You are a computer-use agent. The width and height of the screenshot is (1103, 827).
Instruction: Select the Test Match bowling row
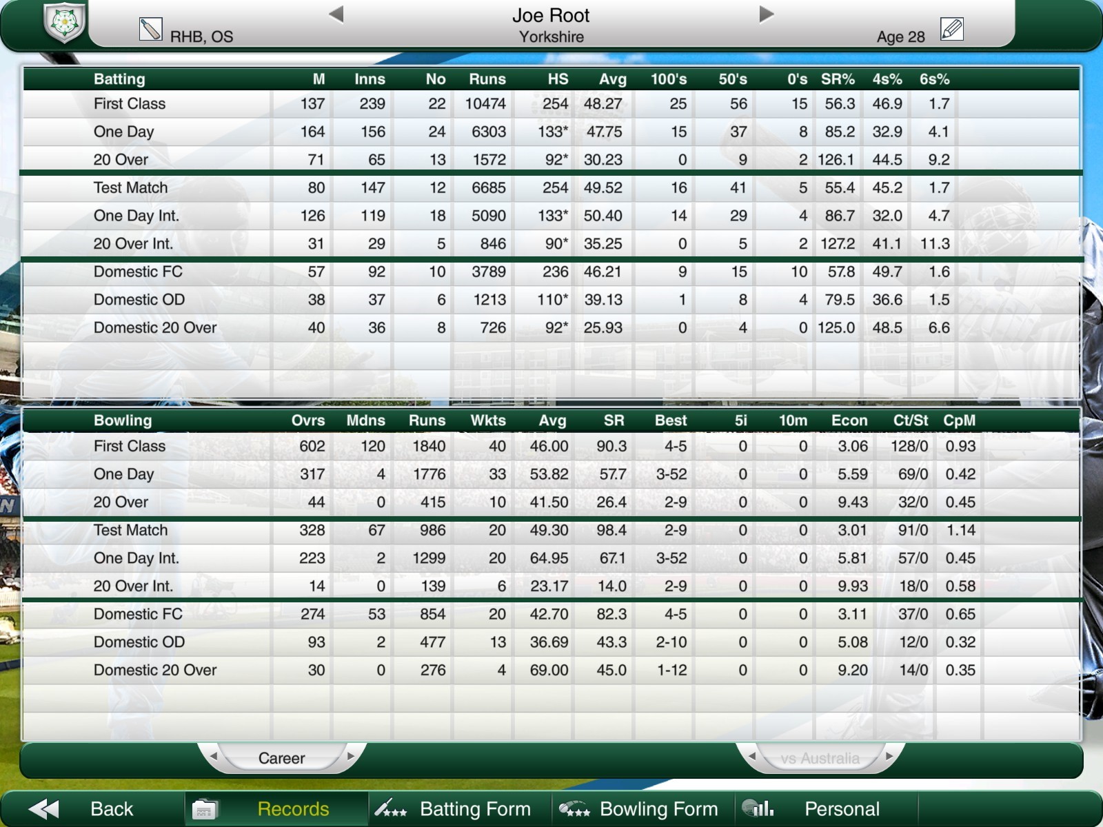pyautogui.click(x=551, y=530)
